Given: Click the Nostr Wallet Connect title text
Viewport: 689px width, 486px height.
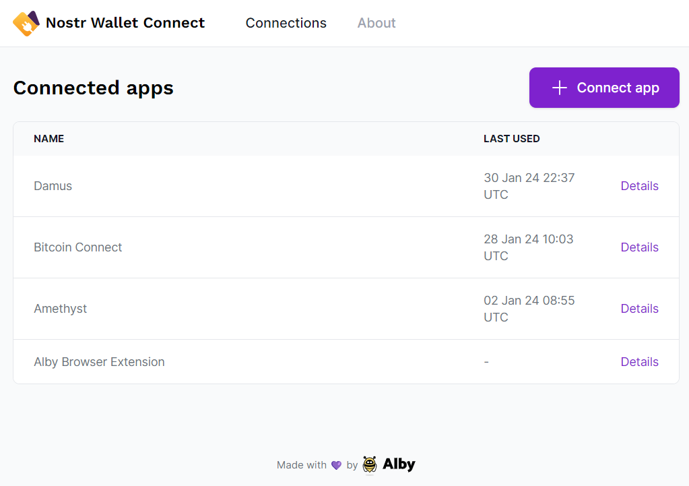Looking at the screenshot, I should click(125, 23).
